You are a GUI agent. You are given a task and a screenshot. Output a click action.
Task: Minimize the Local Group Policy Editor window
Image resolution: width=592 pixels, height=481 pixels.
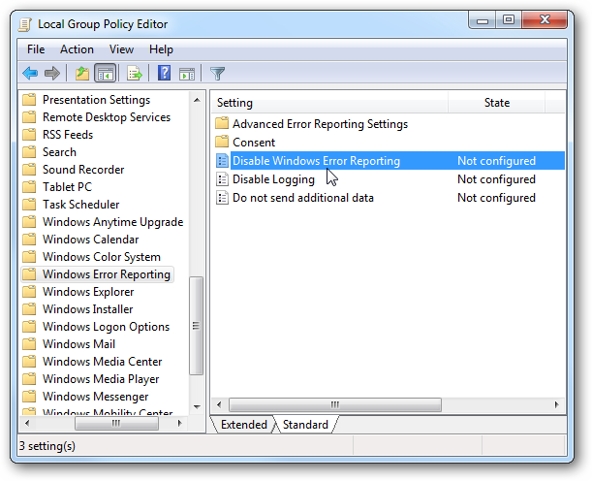point(483,20)
